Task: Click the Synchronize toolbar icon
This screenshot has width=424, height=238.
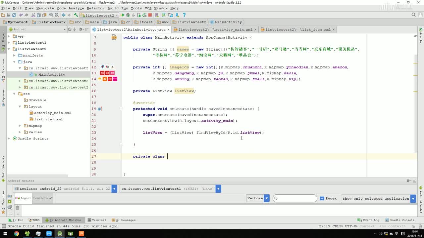Action: 14,15
